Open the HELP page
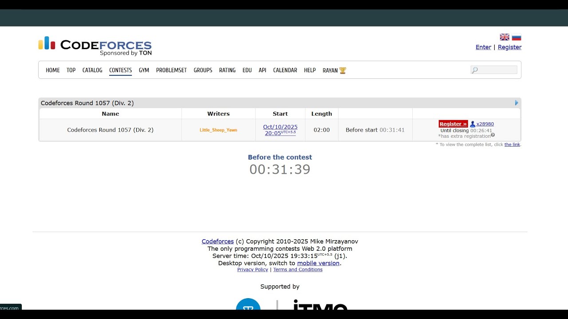The height and width of the screenshot is (319, 568). [x=310, y=70]
